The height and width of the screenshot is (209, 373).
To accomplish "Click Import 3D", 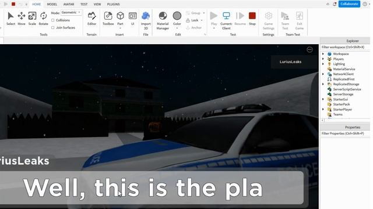I will pyautogui.click(x=146, y=21).
